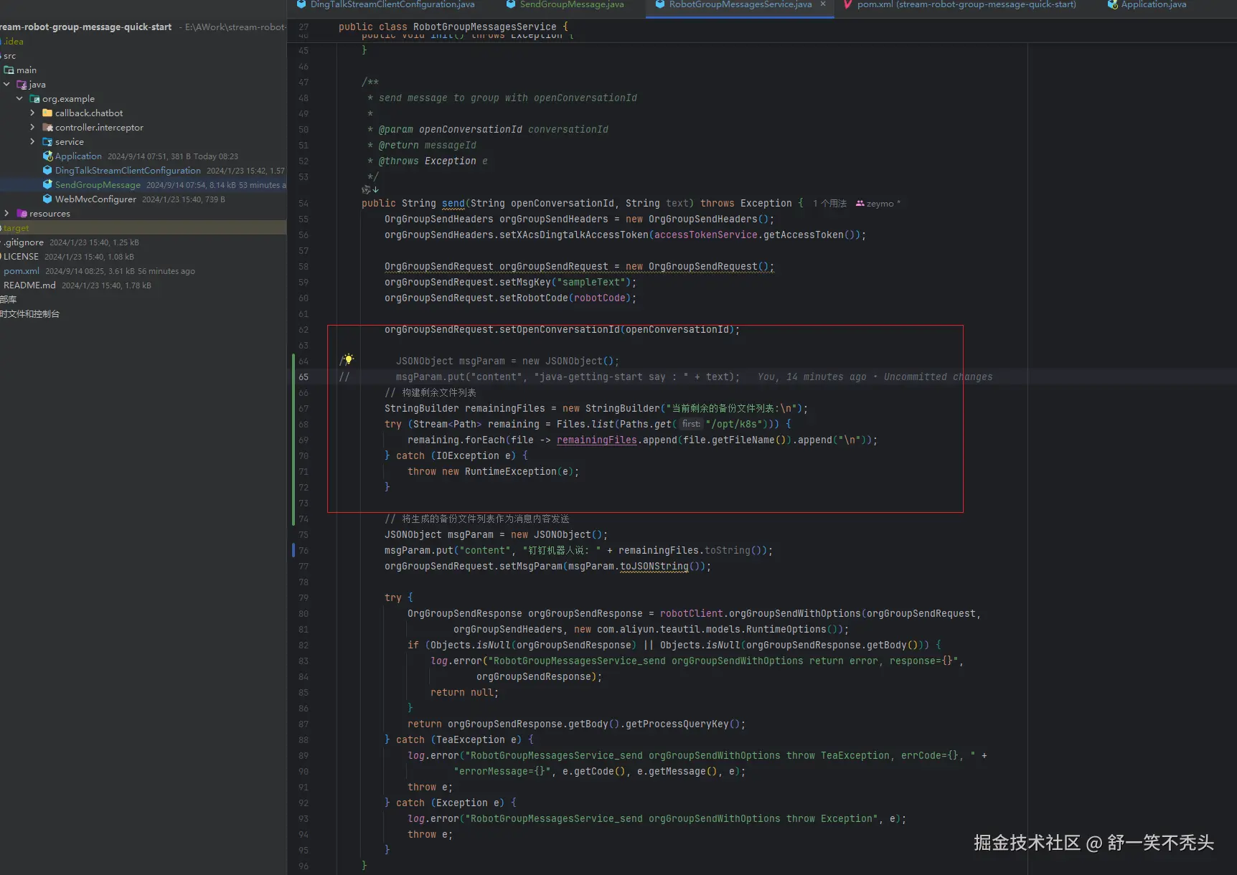Image resolution: width=1237 pixels, height=875 pixels.
Task: Collapse the org.example package chevron
Action: tap(19, 99)
